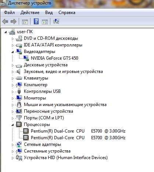
Task: Open the Справка menu
Action: tap(67, 13)
